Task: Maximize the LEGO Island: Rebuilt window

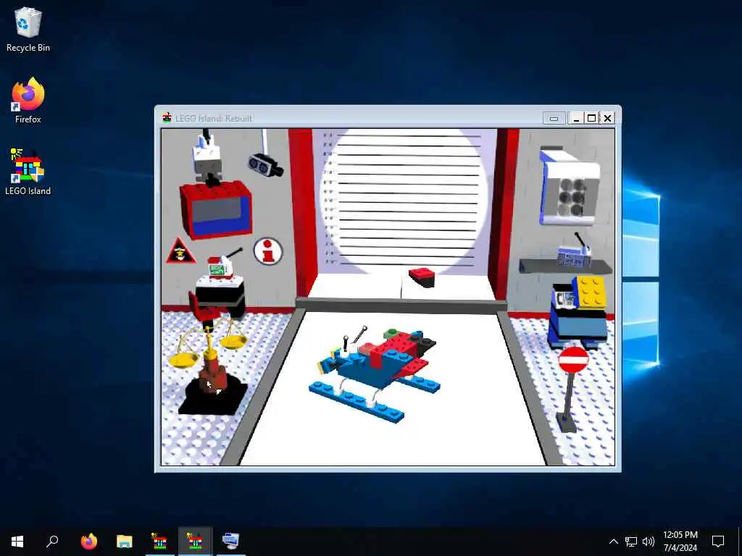Action: [591, 118]
